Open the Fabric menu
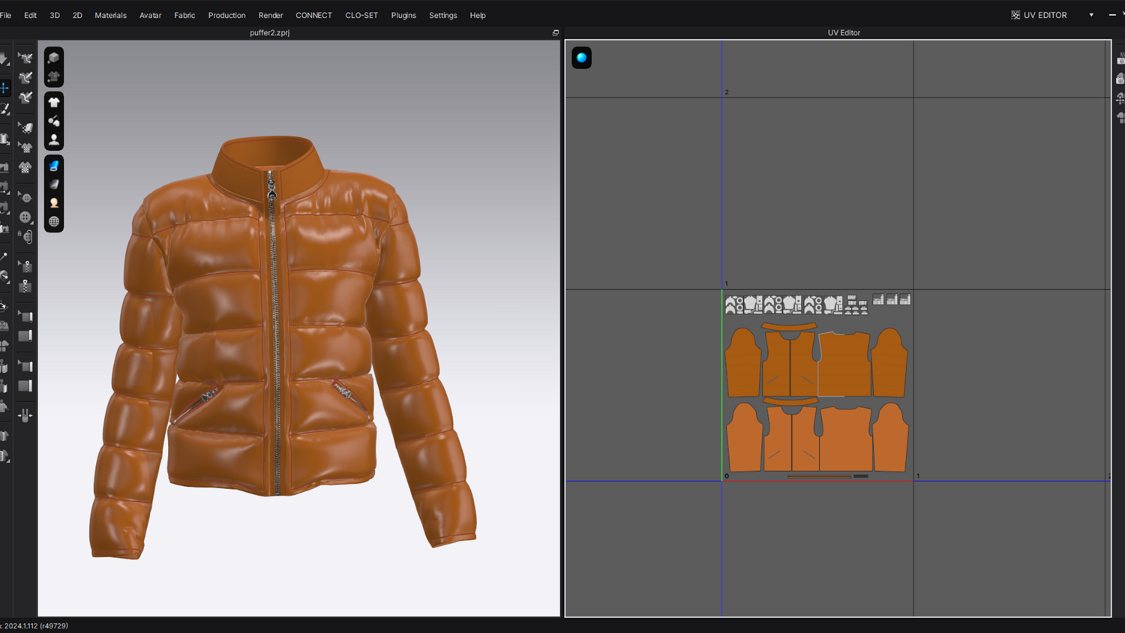The height and width of the screenshot is (633, 1125). tap(184, 15)
